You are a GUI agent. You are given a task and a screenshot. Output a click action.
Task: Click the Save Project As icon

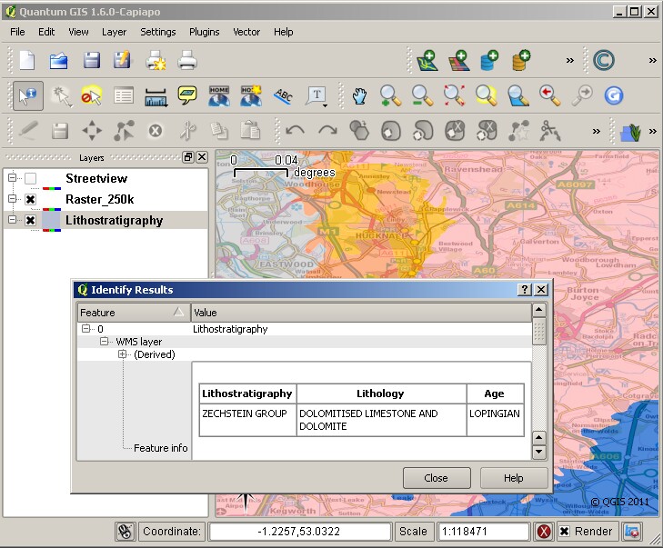pos(122,60)
